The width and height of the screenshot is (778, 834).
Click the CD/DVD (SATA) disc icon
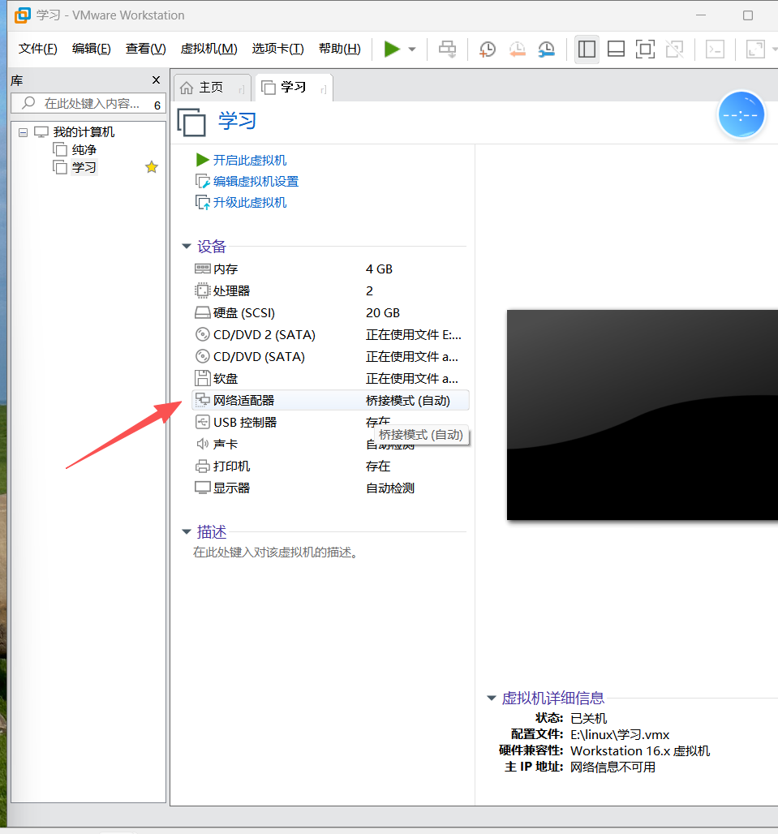[x=203, y=356]
